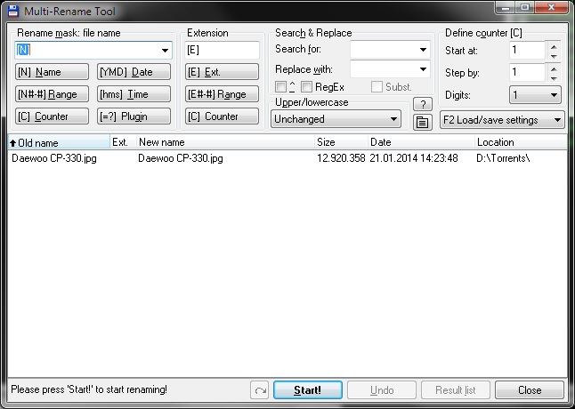Click the Extension mask input field
Viewport: 575px width, 409px height.
[x=222, y=50]
